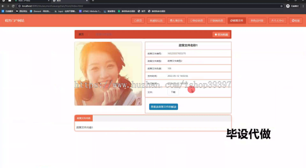Click the policy file photo thumbnail
This screenshot has width=306, height=168.
click(x=108, y=74)
